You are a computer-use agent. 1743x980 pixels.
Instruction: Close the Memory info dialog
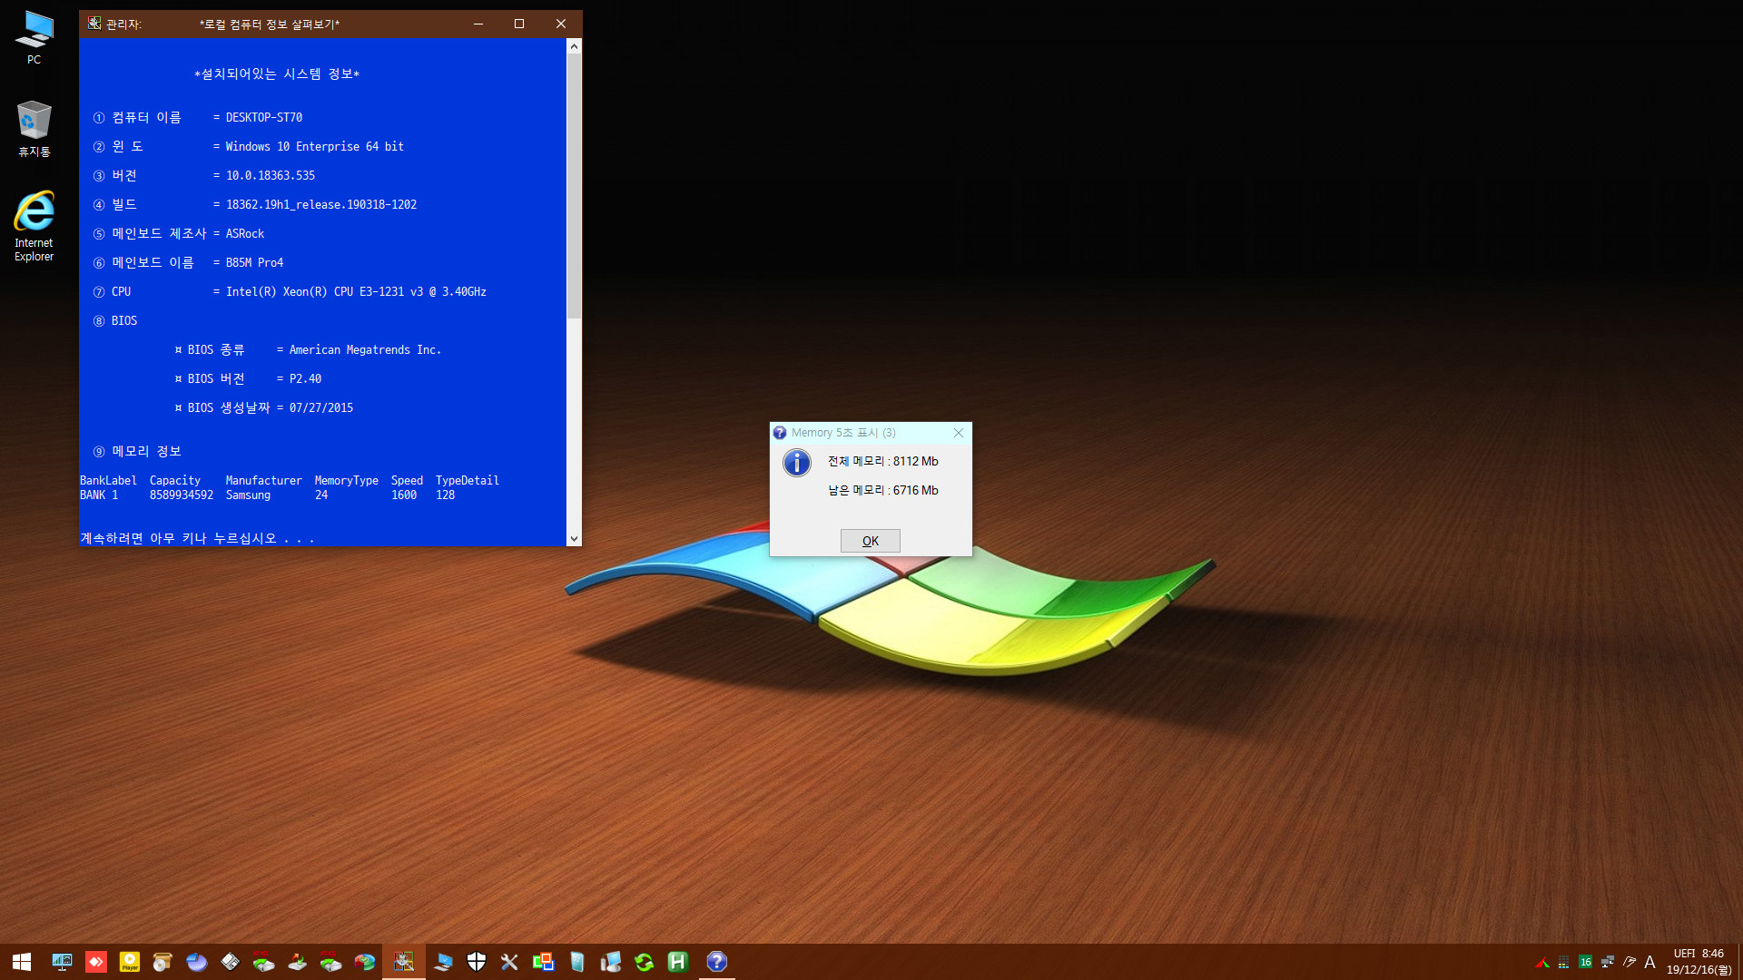tap(959, 433)
